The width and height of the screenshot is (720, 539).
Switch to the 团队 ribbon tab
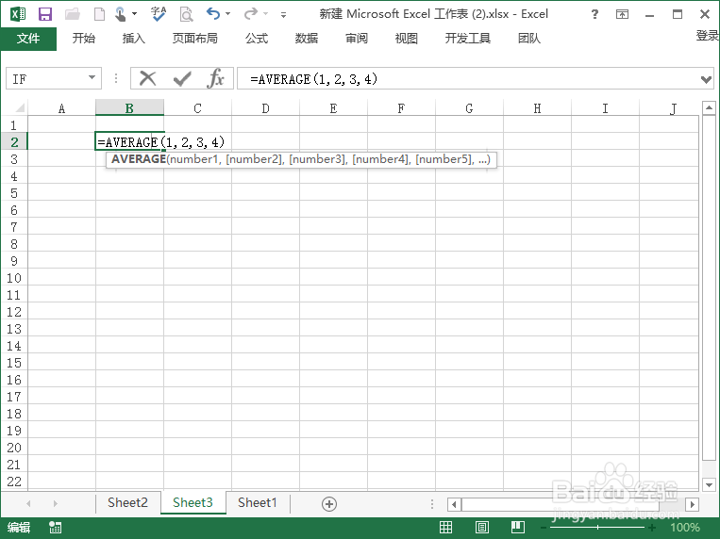(529, 39)
